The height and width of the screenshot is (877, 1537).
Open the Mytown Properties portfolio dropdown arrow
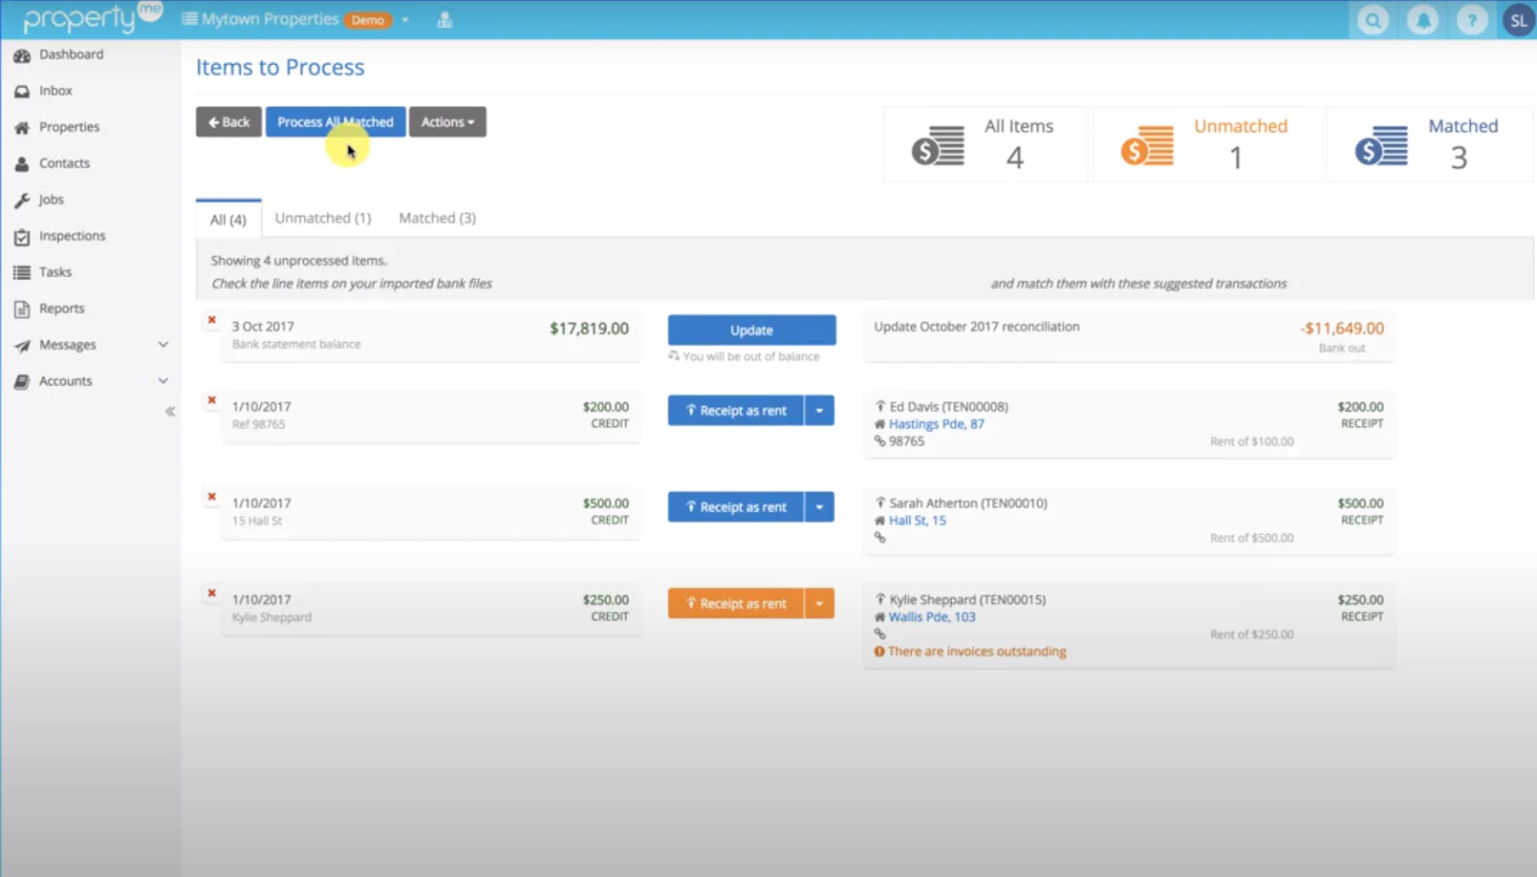[405, 20]
